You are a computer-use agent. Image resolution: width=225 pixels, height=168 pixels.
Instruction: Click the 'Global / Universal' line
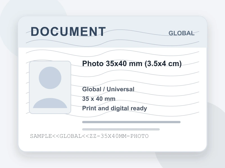point(108,89)
